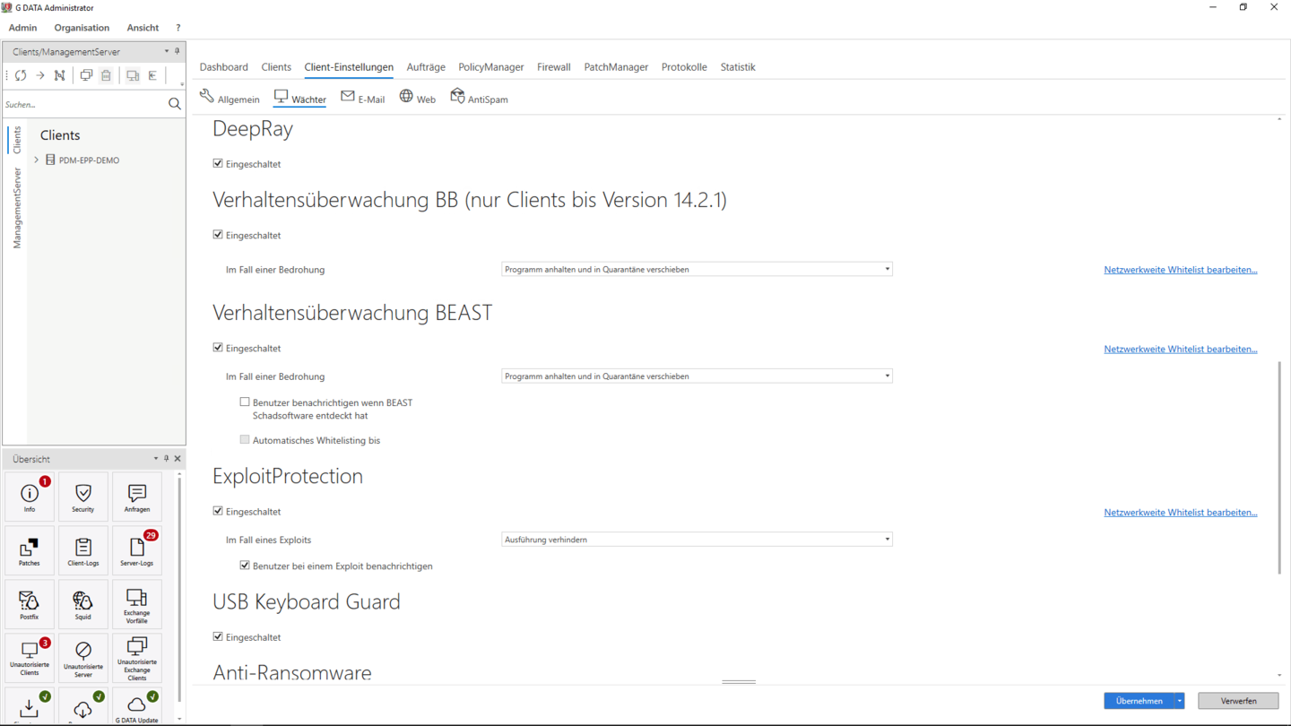Image resolution: width=1291 pixels, height=726 pixels.
Task: Open the BEAST Im Fall einer Bedrohung dropdown
Action: coord(697,376)
